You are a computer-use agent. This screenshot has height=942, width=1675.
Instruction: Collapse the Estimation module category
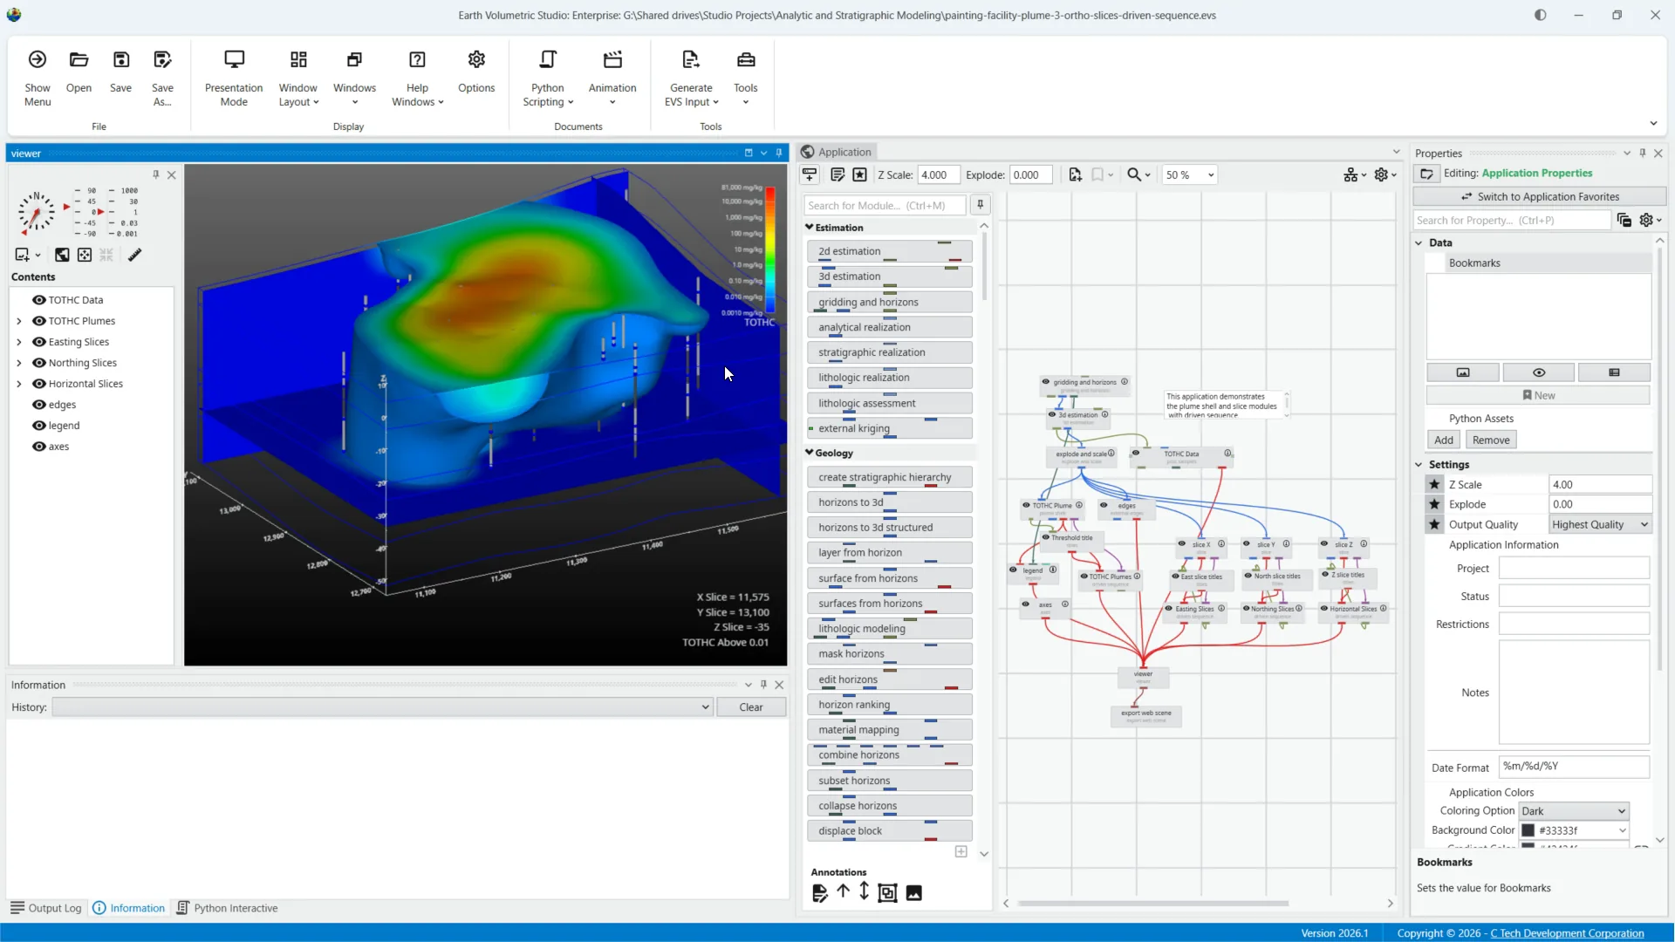pyautogui.click(x=810, y=227)
